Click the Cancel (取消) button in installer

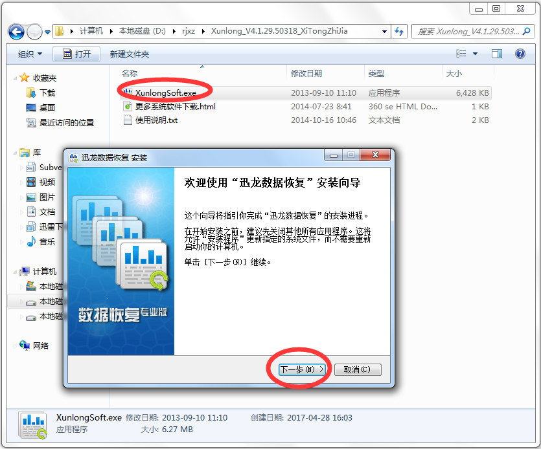click(358, 369)
